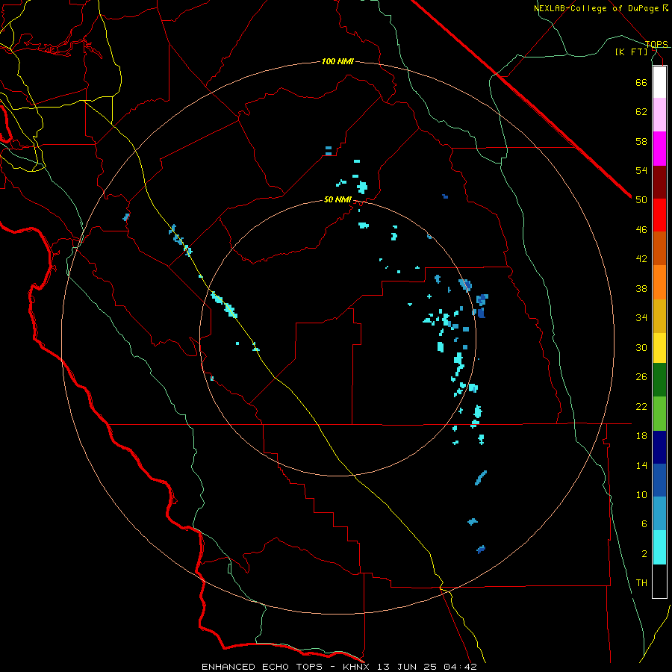Viewport: 672px width, 672px height.
Task: Click the cyan legend swatch
Action: [x=659, y=547]
